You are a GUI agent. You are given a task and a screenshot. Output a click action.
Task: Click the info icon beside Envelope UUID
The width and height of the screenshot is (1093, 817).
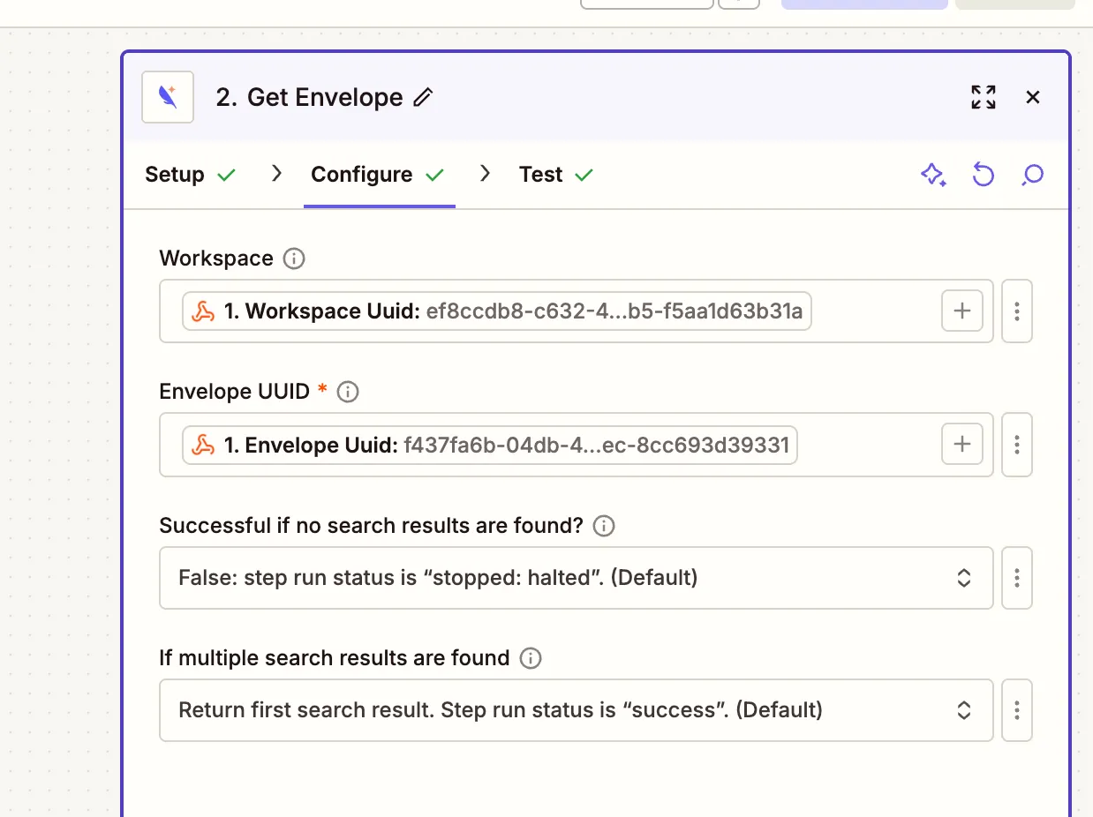pyautogui.click(x=347, y=391)
